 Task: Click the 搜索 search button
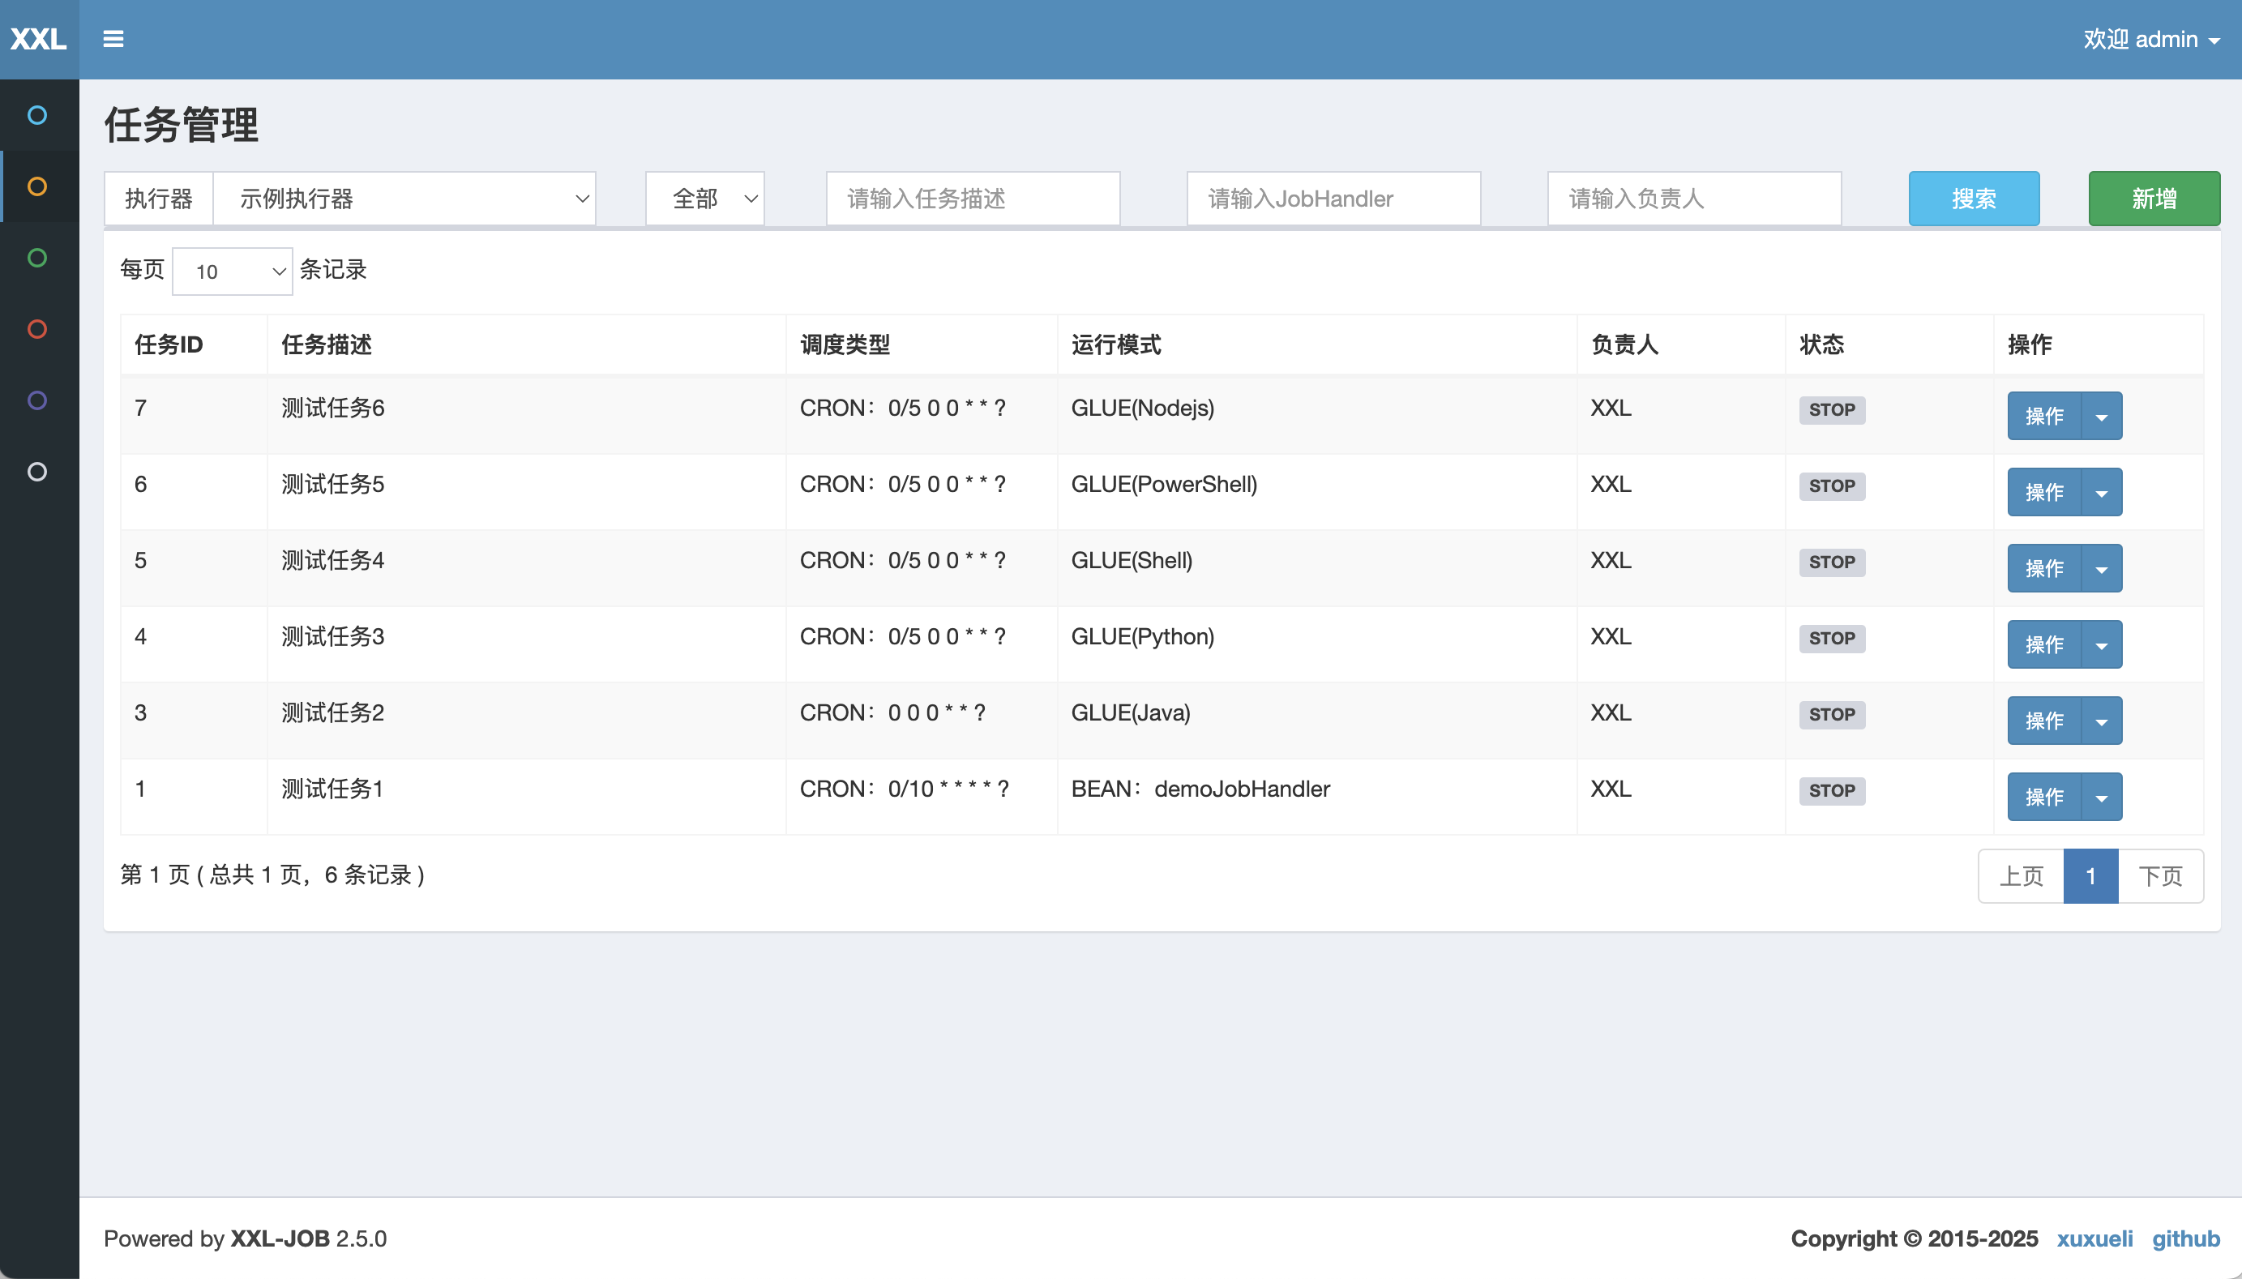(x=1973, y=199)
